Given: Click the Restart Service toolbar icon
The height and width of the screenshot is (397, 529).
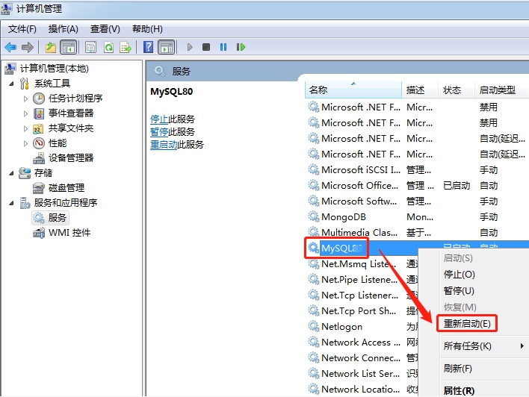Looking at the screenshot, I should (241, 47).
